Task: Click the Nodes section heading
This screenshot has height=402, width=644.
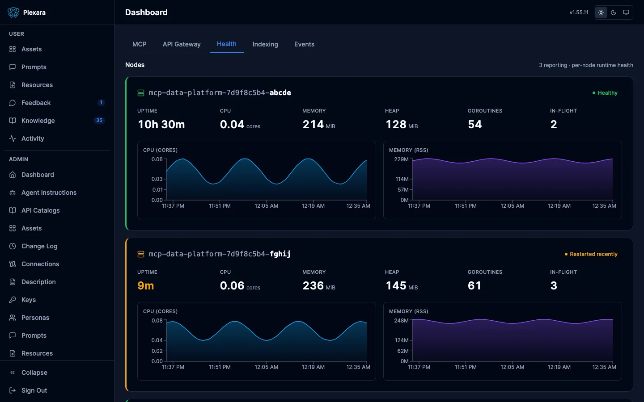Action: 135,65
